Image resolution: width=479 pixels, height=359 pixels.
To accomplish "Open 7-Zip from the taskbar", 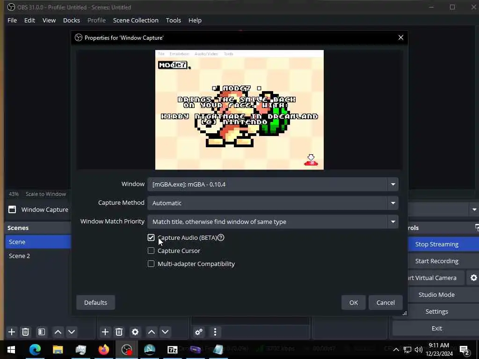I will pyautogui.click(x=172, y=350).
